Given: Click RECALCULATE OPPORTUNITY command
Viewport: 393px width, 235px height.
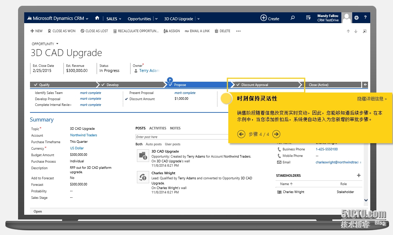Looking at the screenshot, I should pos(136,31).
